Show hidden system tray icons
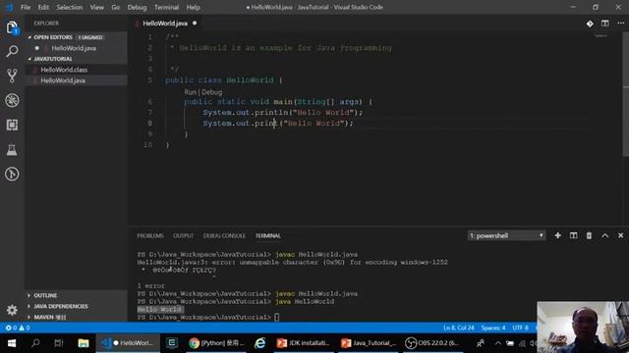The image size is (629, 353). (498, 343)
